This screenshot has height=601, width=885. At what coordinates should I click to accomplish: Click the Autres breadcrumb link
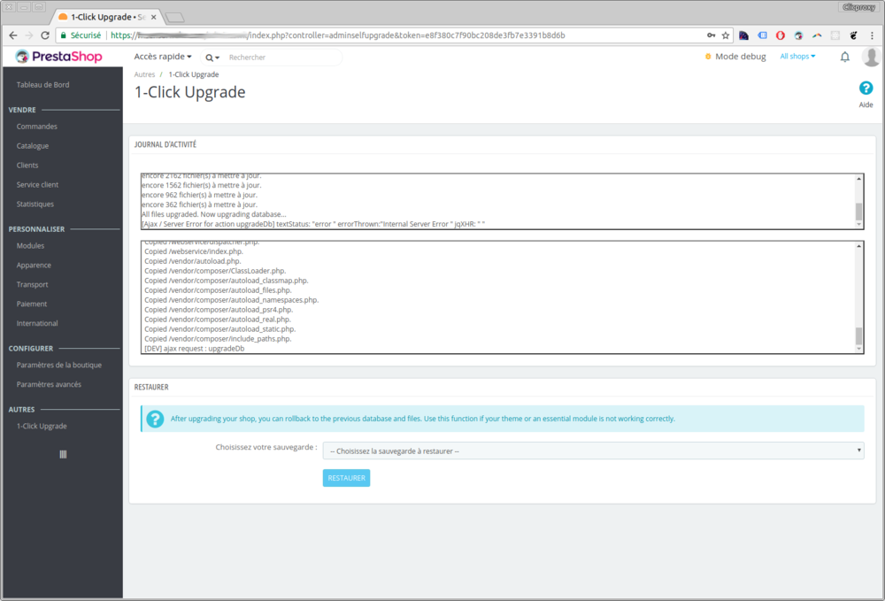click(x=144, y=74)
